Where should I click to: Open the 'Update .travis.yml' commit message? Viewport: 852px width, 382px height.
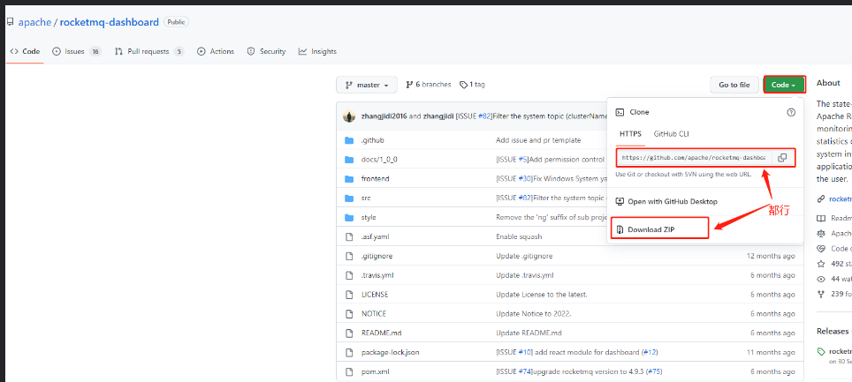525,275
